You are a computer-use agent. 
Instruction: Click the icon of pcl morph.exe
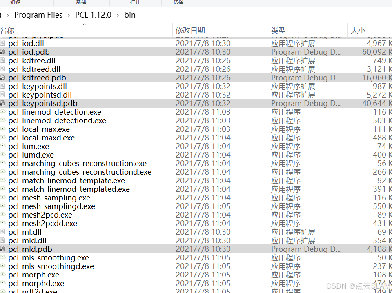[2, 275]
